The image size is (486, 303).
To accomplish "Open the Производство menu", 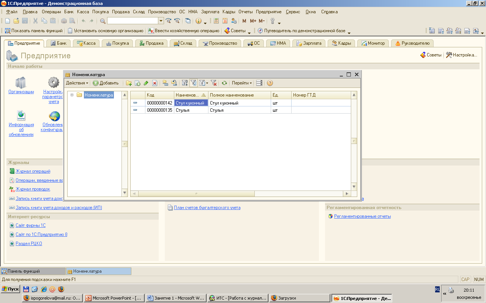I will point(162,12).
